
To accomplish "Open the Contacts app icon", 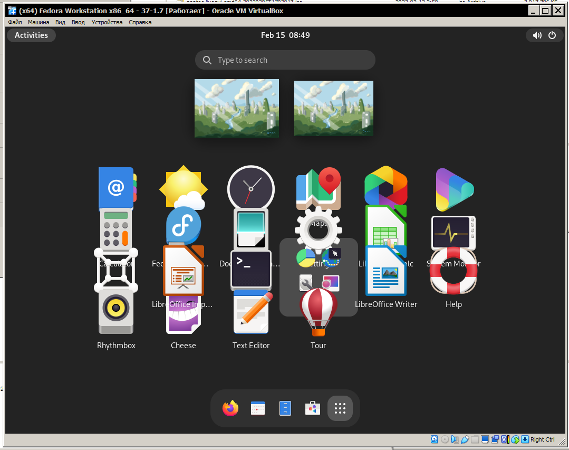I will pos(117,189).
